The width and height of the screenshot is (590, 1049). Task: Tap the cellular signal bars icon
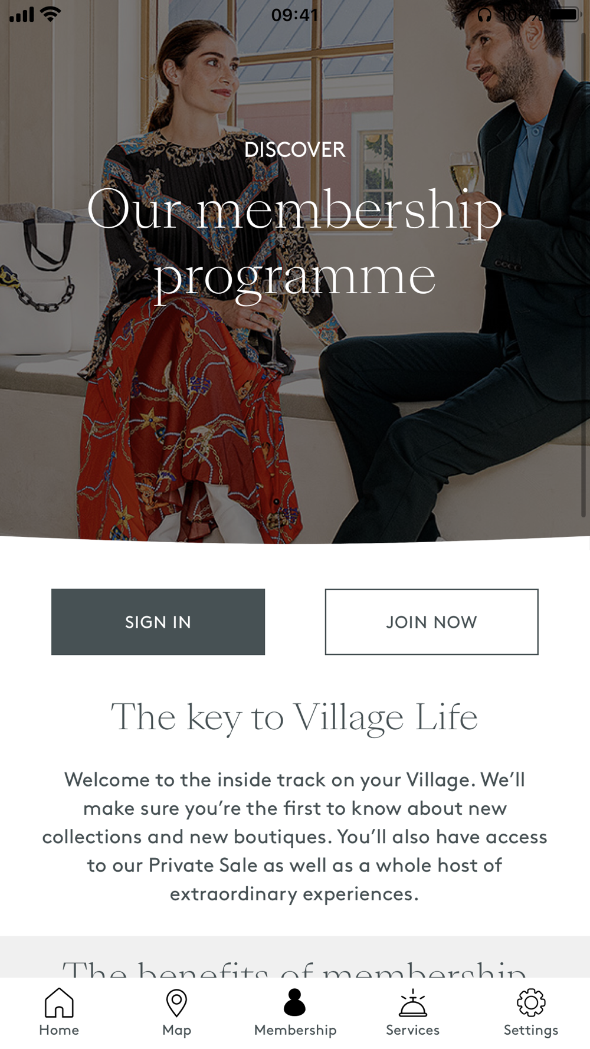22,15
